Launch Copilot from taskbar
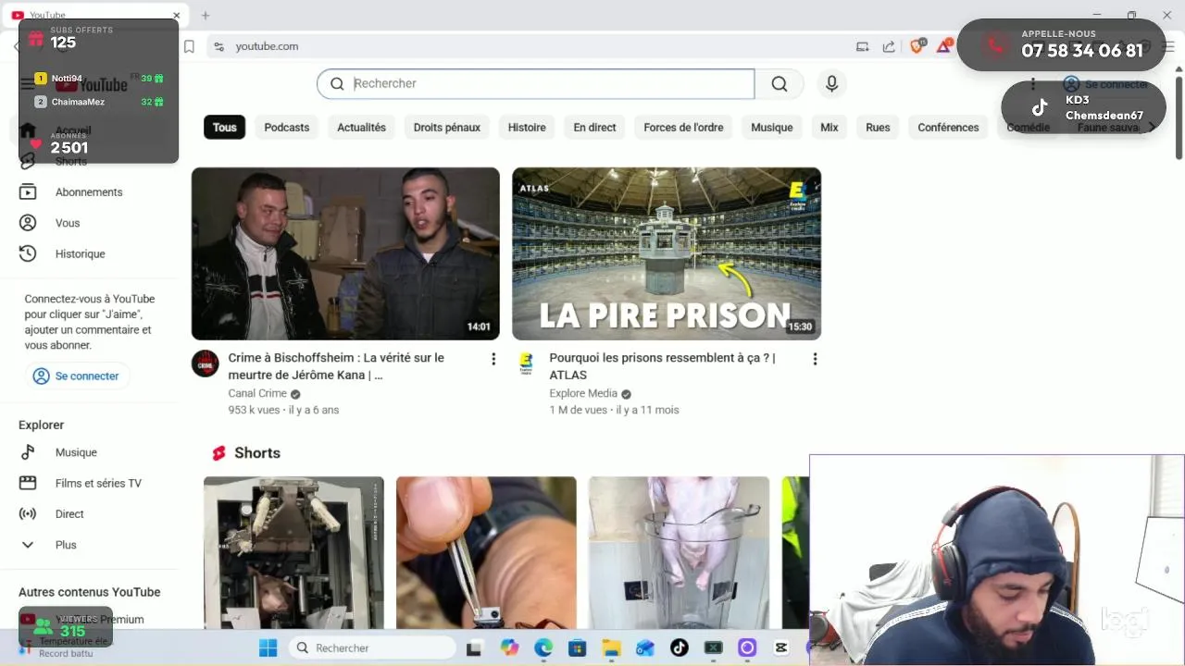Image resolution: width=1185 pixels, height=666 pixels. [509, 647]
